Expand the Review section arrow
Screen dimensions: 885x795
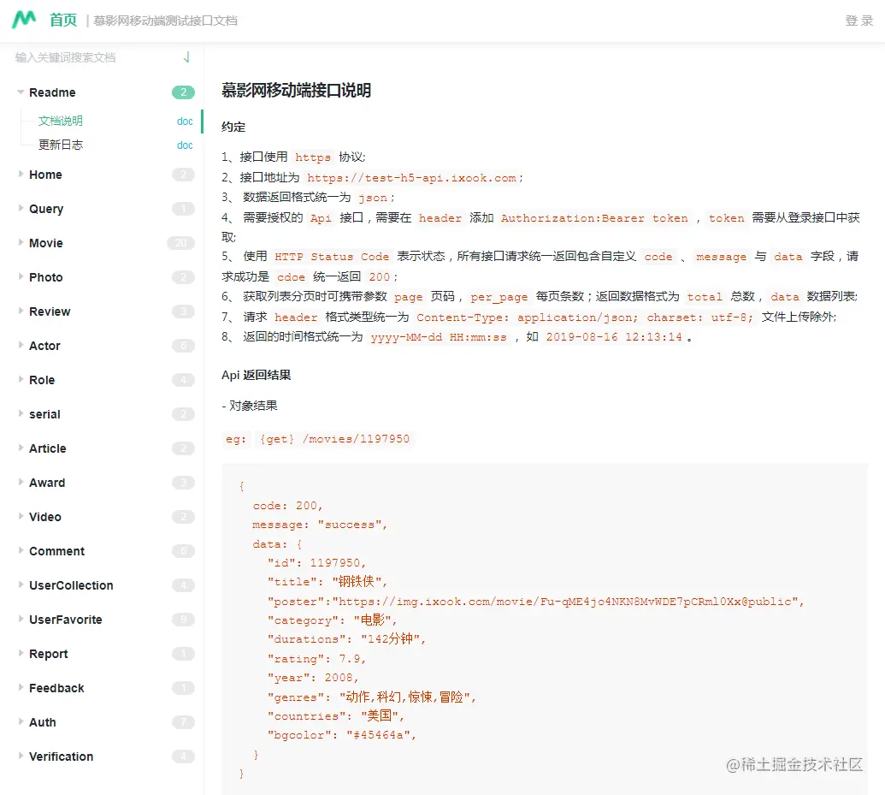(x=21, y=311)
